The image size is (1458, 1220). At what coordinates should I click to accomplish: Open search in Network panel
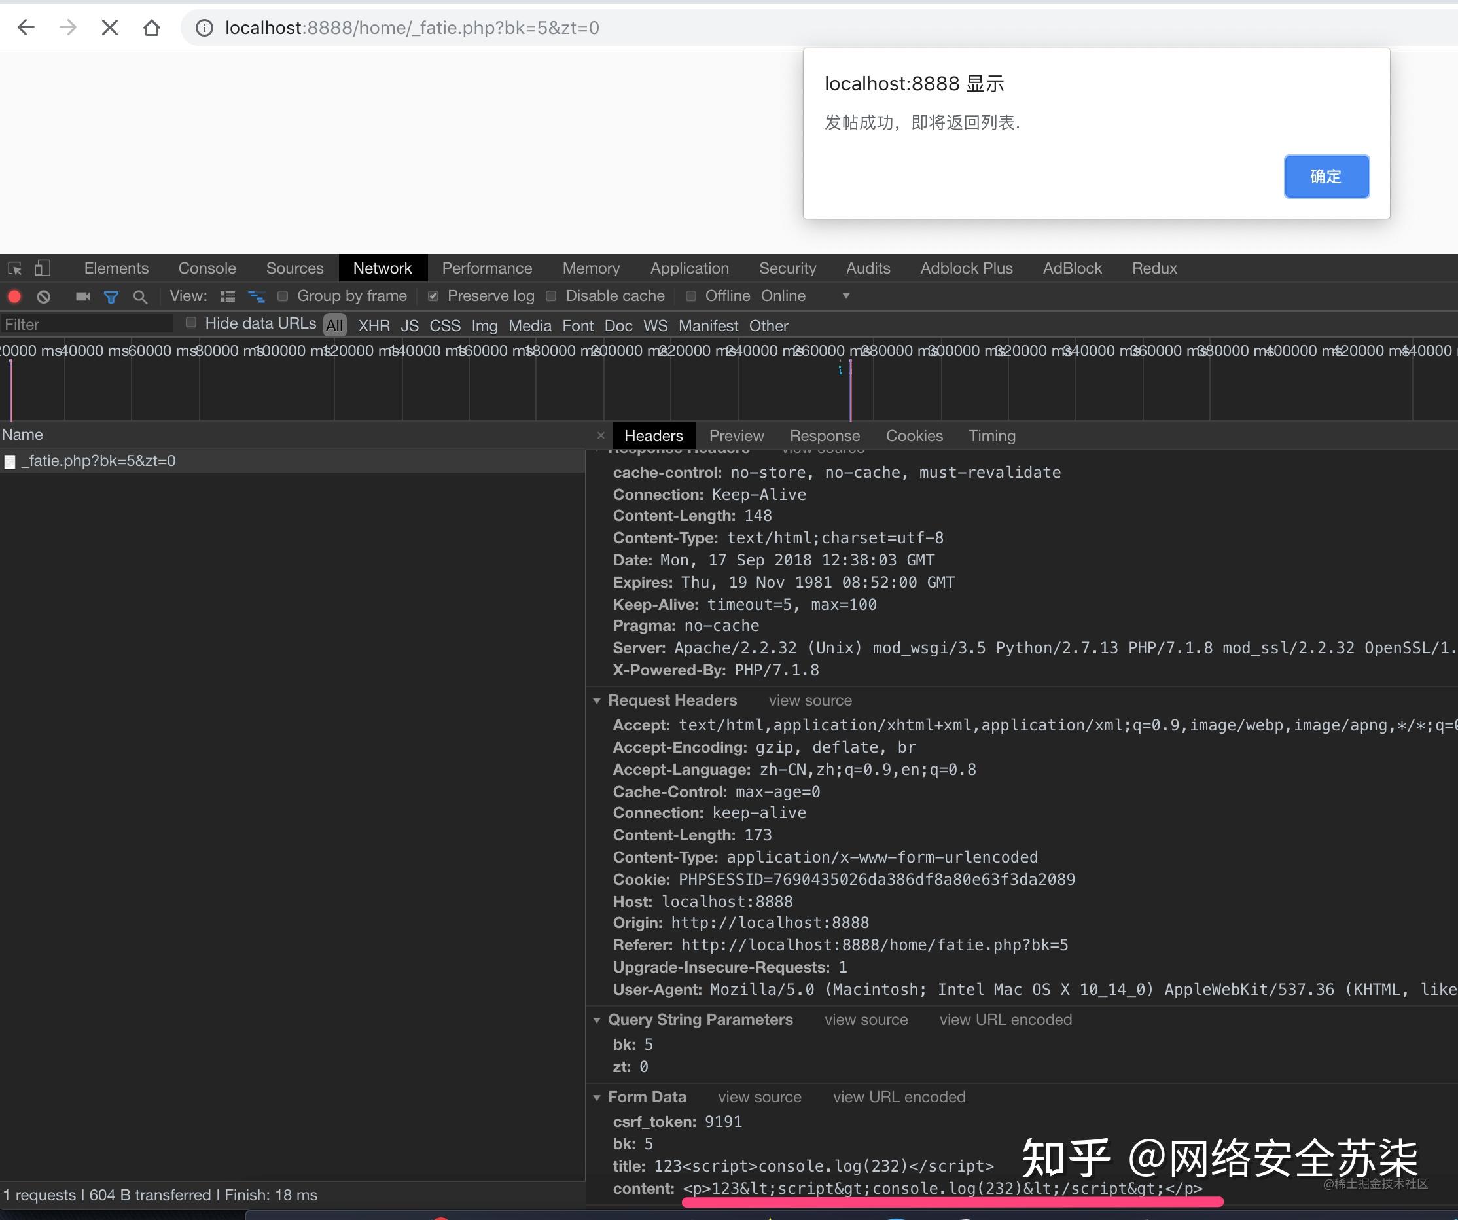pyautogui.click(x=141, y=296)
